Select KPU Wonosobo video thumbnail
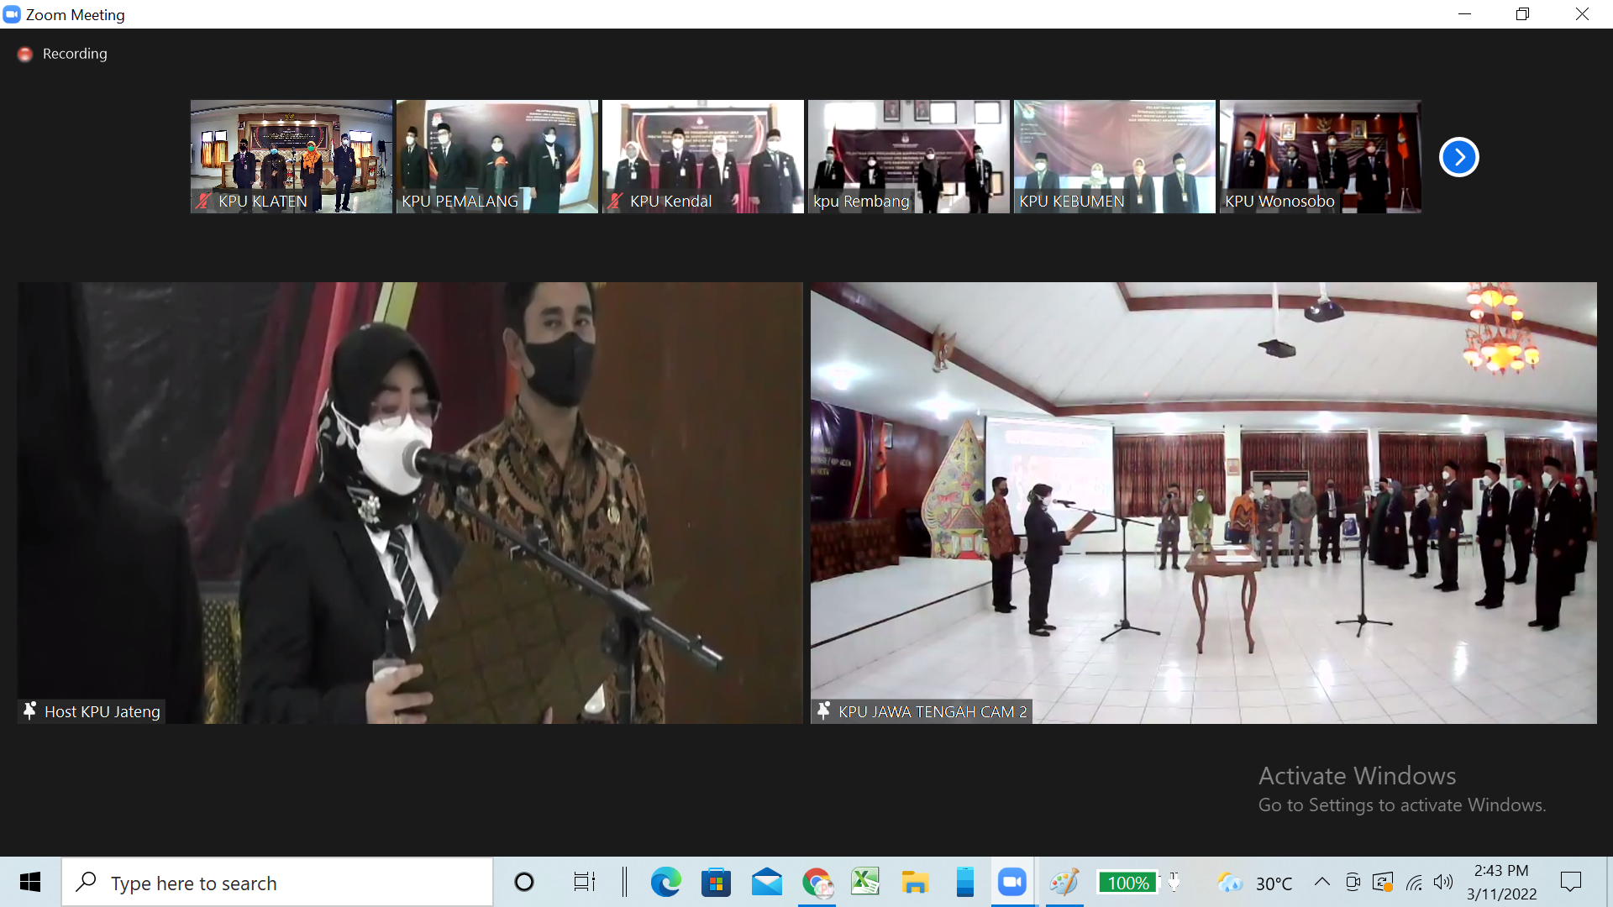Viewport: 1613px width, 907px height. click(1320, 156)
